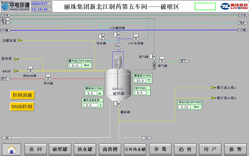Open the 控制面板 control panel
Screen dimensions: 249x156
(x=22, y=95)
